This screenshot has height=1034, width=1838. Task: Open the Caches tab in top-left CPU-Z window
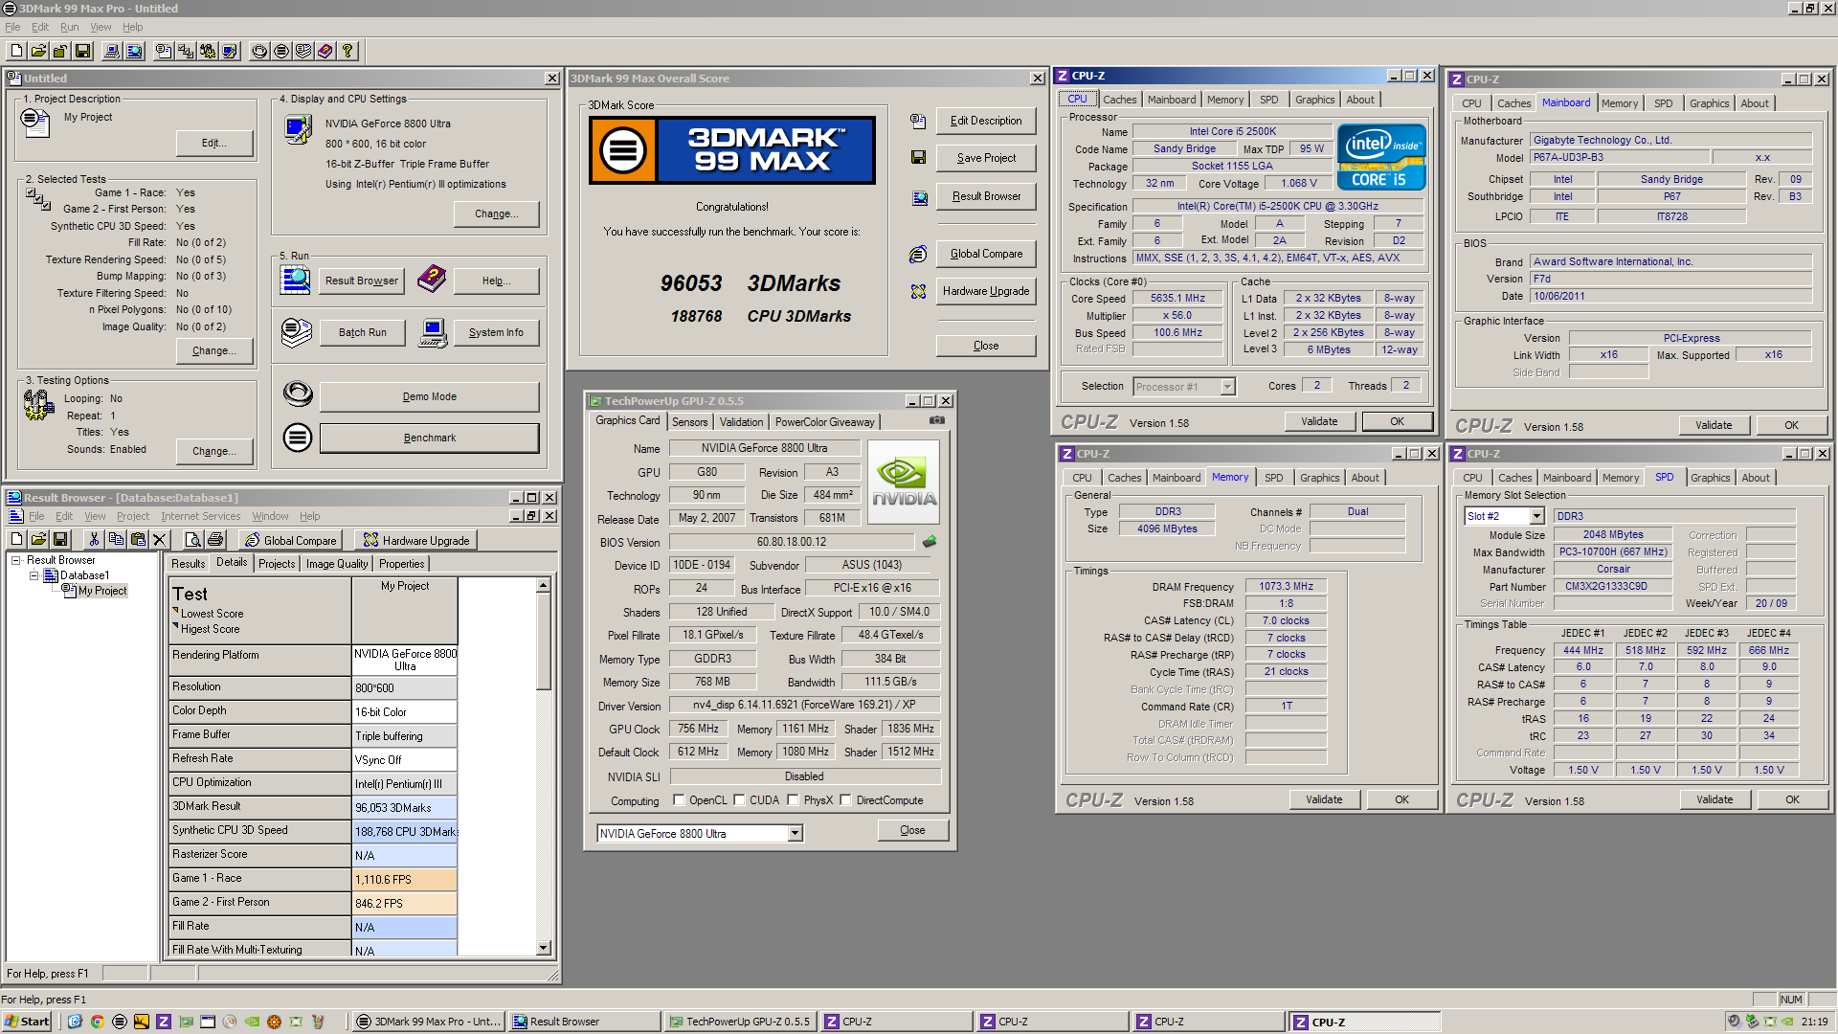coord(1119,100)
